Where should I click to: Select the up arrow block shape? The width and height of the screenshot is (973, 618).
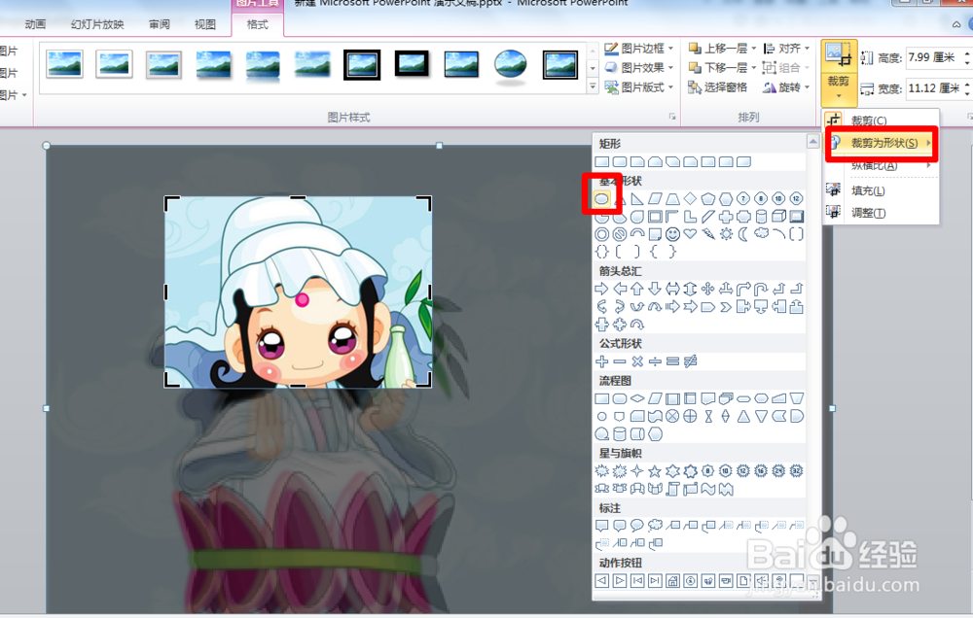coord(636,289)
